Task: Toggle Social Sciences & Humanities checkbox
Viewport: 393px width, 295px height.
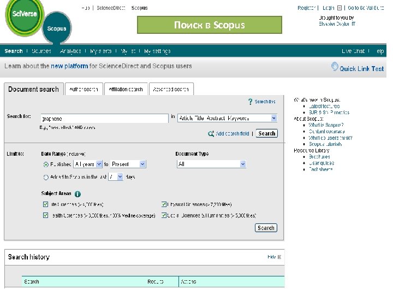Action: click(164, 215)
